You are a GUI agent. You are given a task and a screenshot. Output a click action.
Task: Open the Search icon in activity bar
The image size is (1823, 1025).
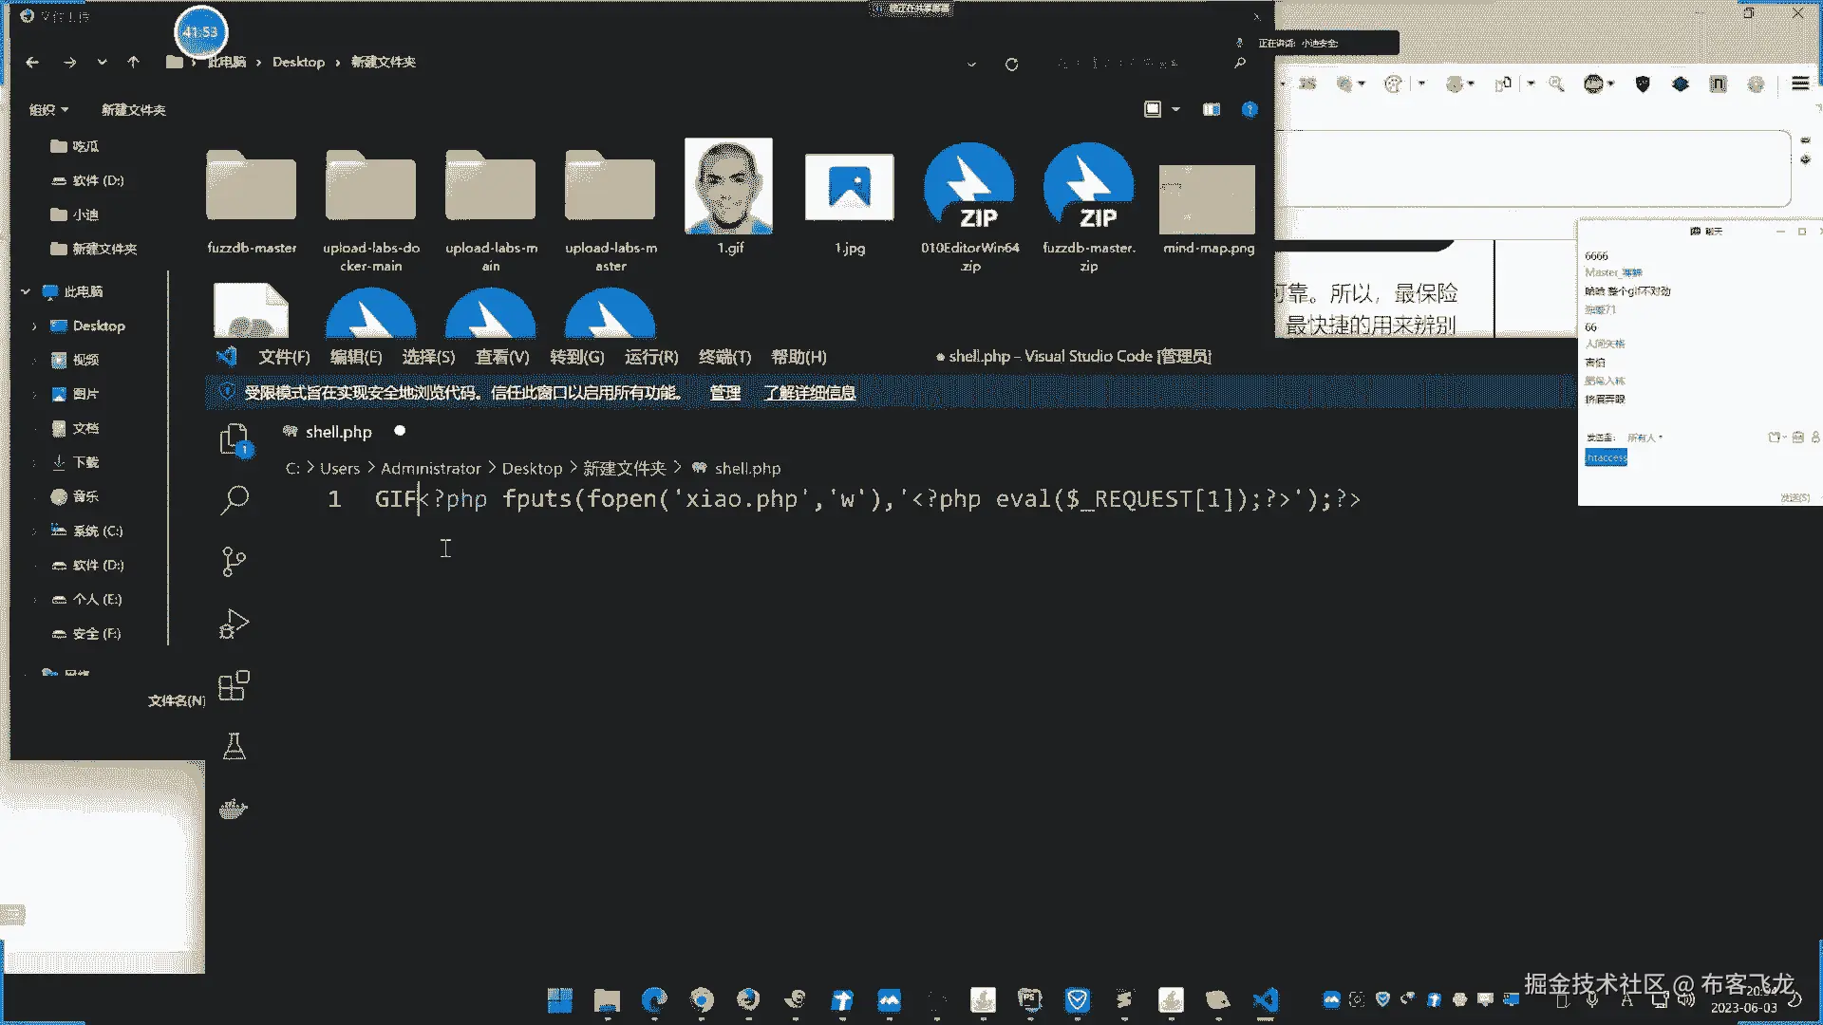tap(235, 499)
